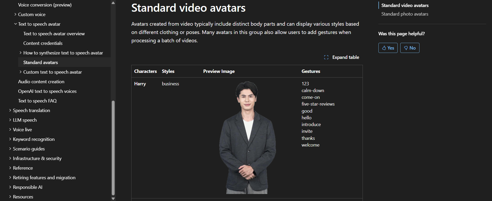Image resolution: width=492 pixels, height=201 pixels.
Task: Click the thumbs-up Yes feedback button
Action: pos(388,48)
